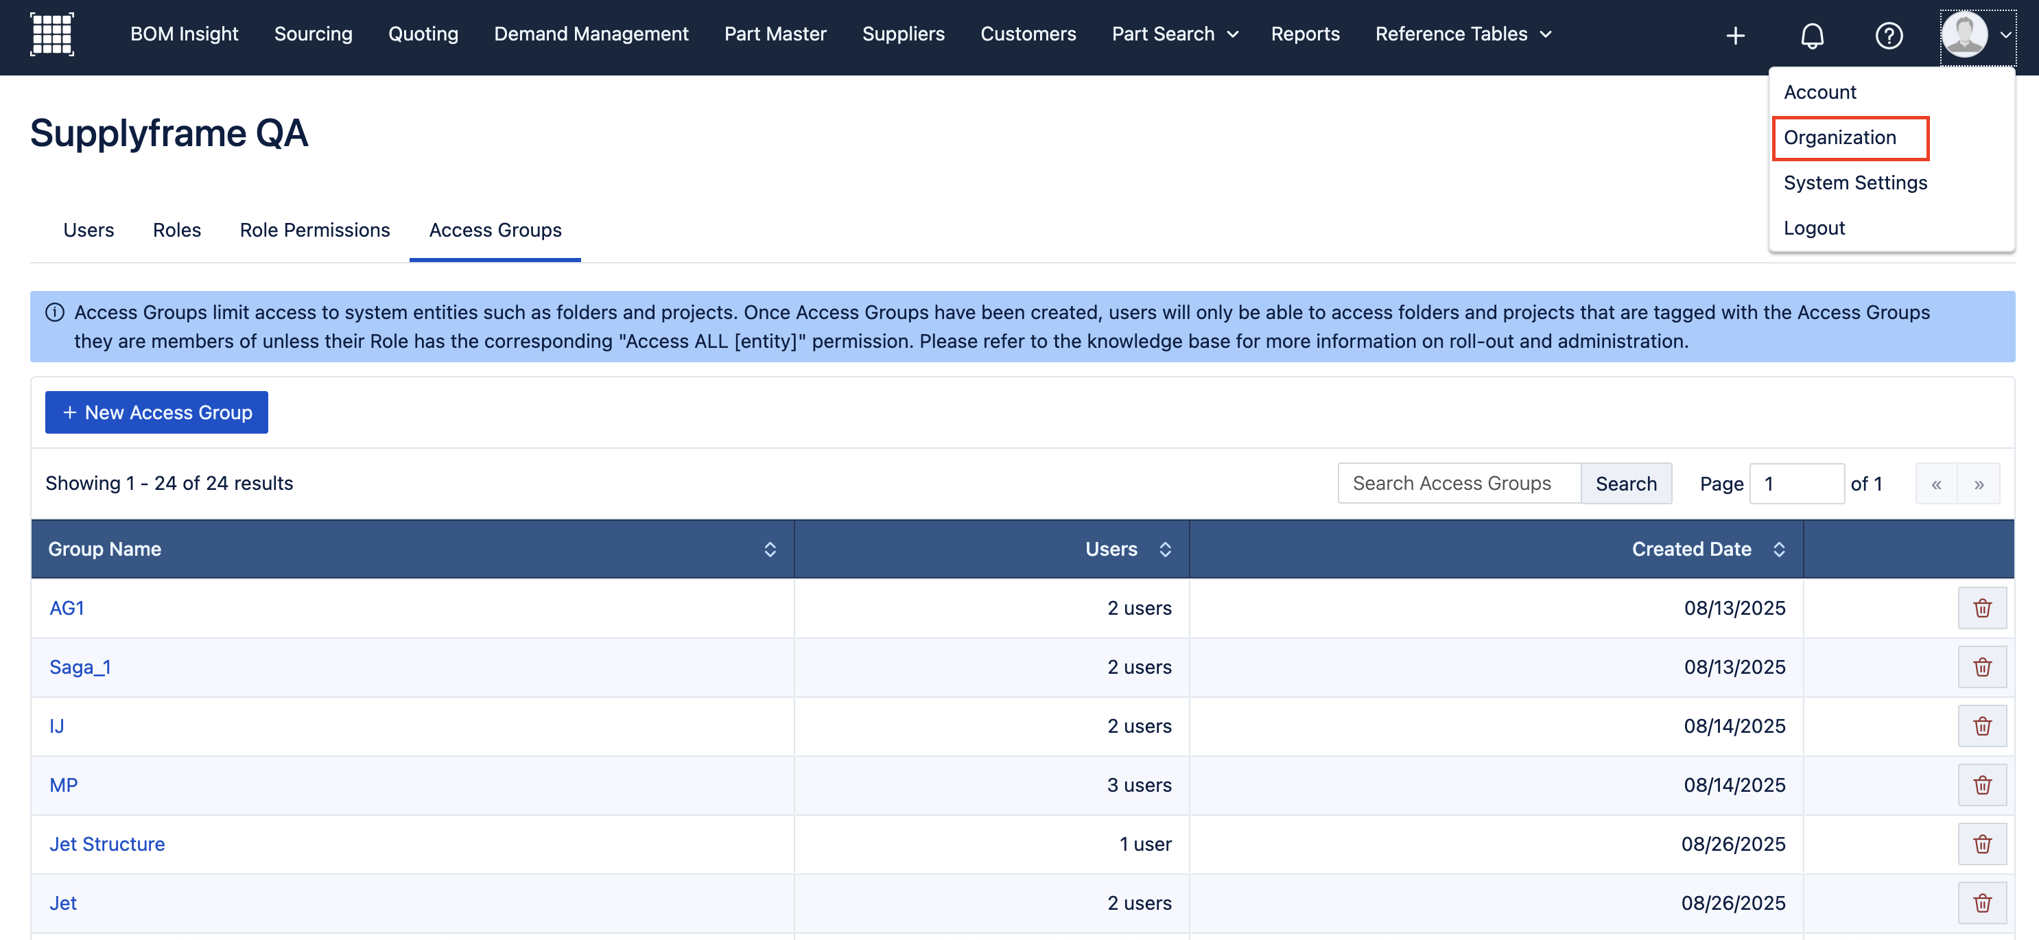Open Quoting in navbar
Screen dimensions: 2039x940
423,34
